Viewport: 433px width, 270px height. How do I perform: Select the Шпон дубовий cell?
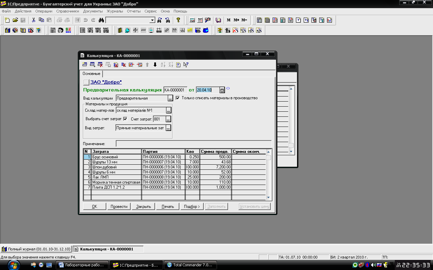(116, 167)
